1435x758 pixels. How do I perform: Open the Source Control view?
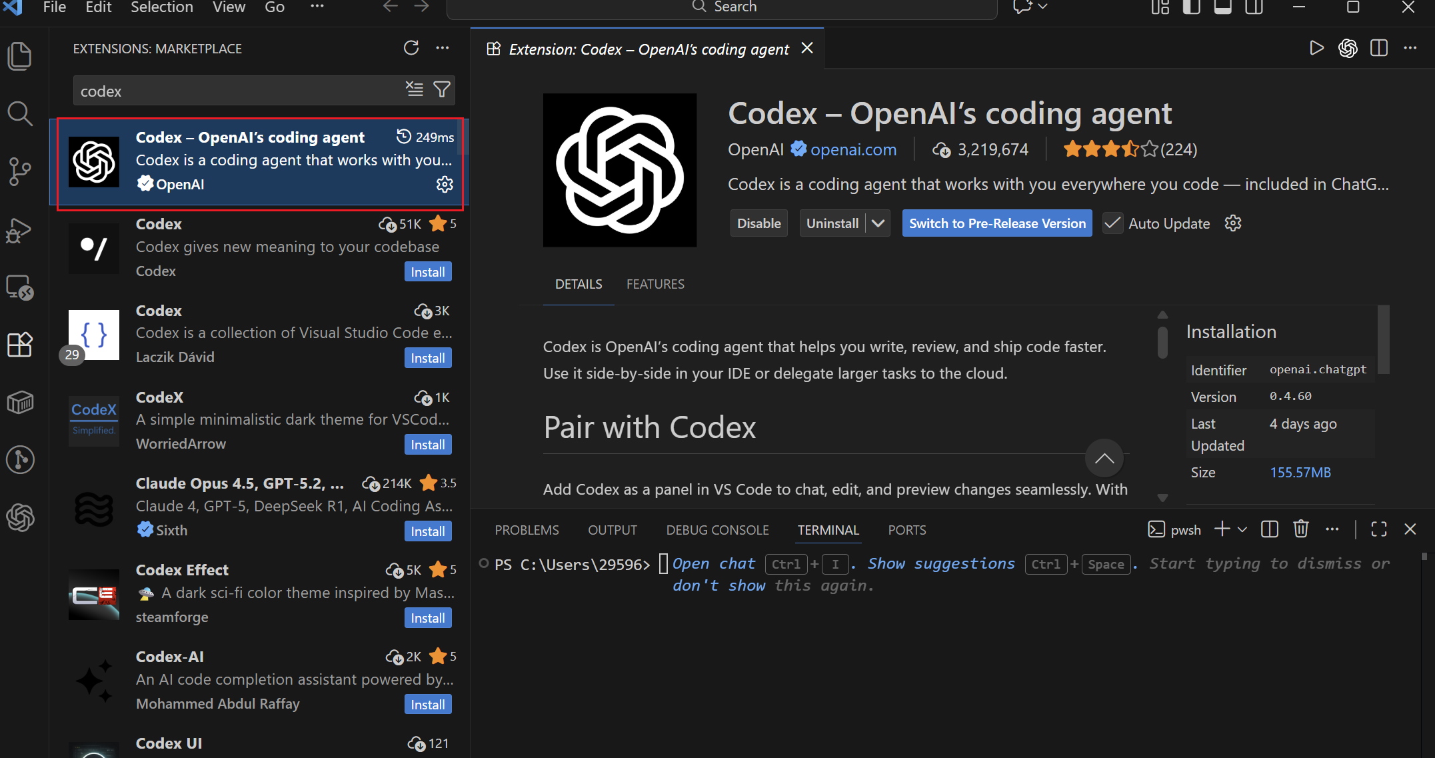20,171
